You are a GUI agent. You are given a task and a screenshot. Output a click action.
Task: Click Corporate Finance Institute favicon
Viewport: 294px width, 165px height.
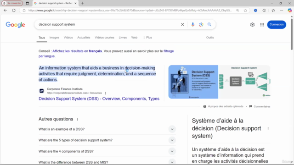click(42, 91)
